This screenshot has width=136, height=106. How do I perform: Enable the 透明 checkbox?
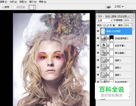click(x=3, y=7)
